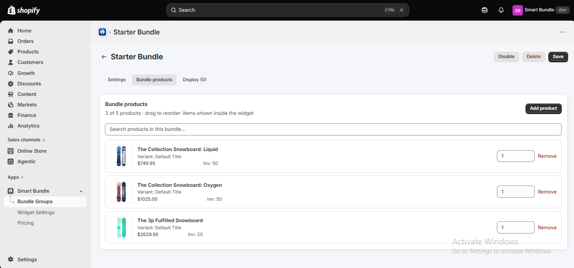574x268 pixels.
Task: Open Bundle Groups in the sidebar
Action: point(45,202)
